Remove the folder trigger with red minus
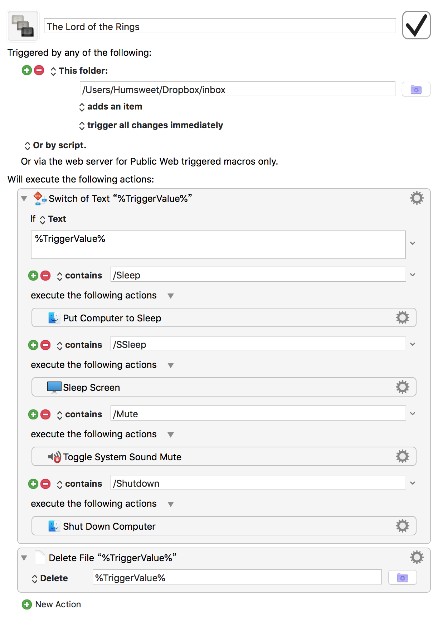This screenshot has width=438, height=617. pyautogui.click(x=39, y=70)
